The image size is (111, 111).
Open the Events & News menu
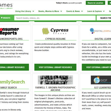(73, 11)
